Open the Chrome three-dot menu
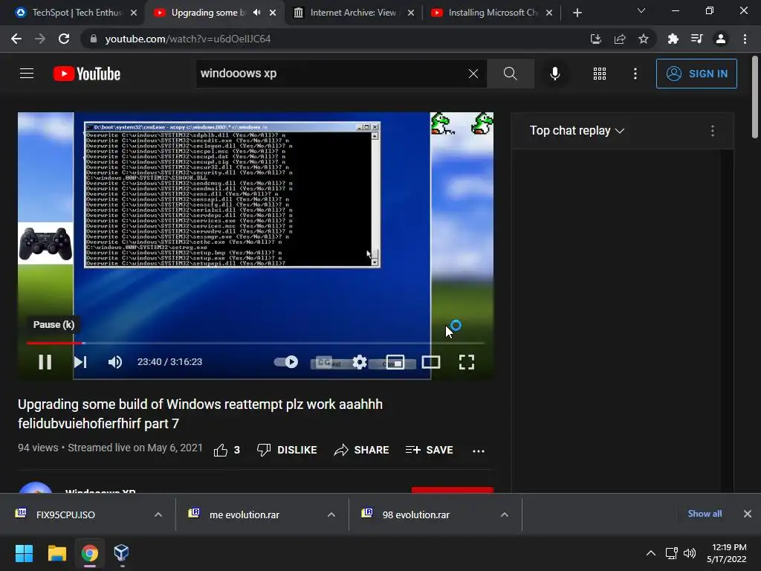 745,39
